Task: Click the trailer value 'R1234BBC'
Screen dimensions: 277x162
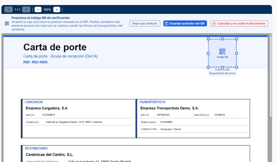Action: click(167, 122)
